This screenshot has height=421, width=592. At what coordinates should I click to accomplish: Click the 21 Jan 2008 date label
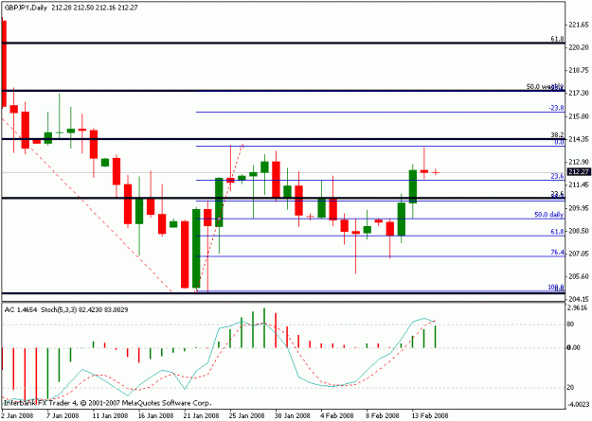(201, 415)
